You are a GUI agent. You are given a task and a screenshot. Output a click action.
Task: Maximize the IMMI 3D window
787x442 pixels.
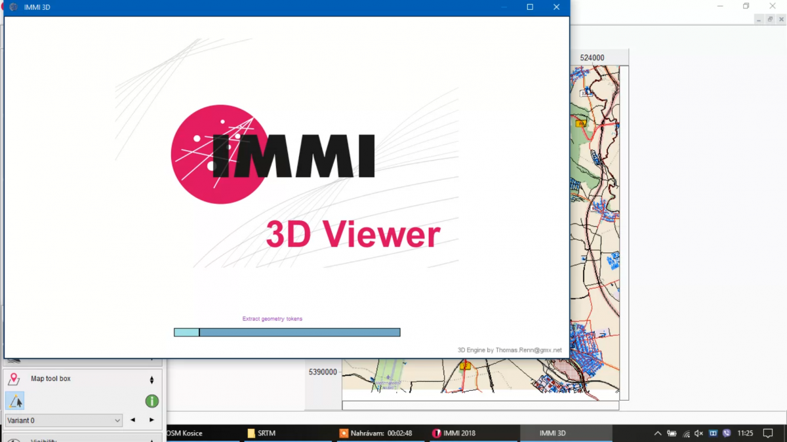(x=530, y=7)
